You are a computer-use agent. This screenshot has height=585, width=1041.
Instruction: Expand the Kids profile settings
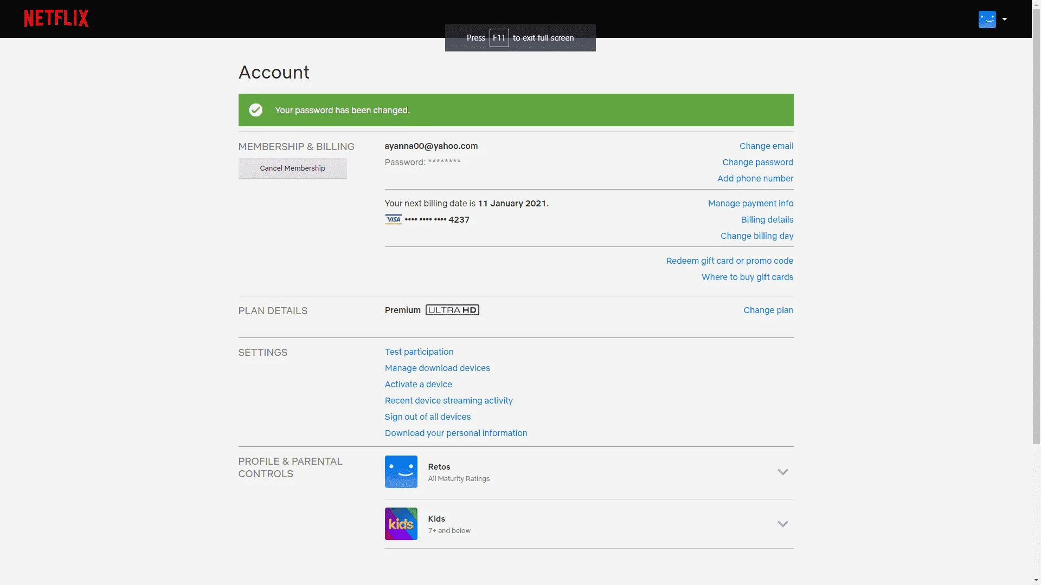click(782, 524)
